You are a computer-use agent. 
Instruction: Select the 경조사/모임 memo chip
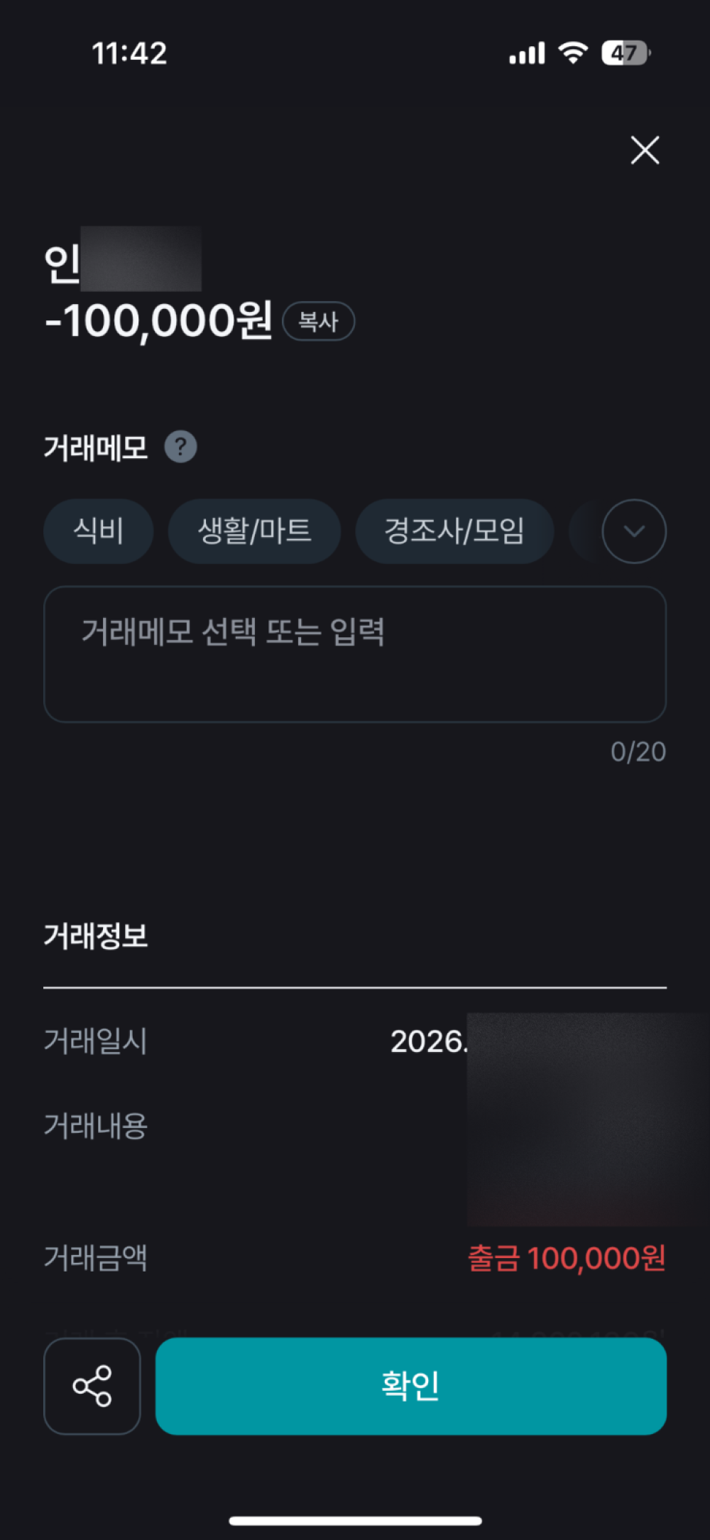454,531
